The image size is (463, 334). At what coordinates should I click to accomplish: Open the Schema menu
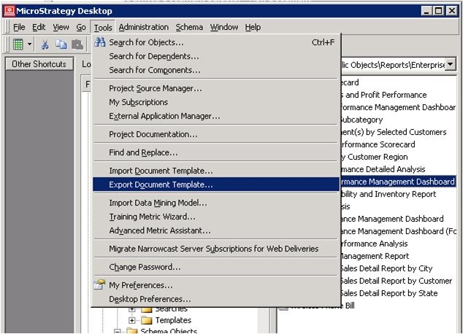tap(189, 27)
